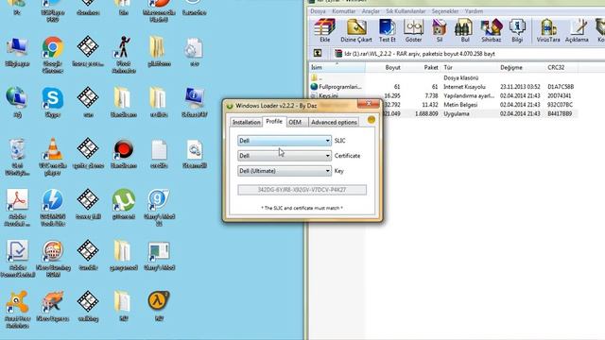Select the Nero Express flame desktop shortcut

pos(53,306)
